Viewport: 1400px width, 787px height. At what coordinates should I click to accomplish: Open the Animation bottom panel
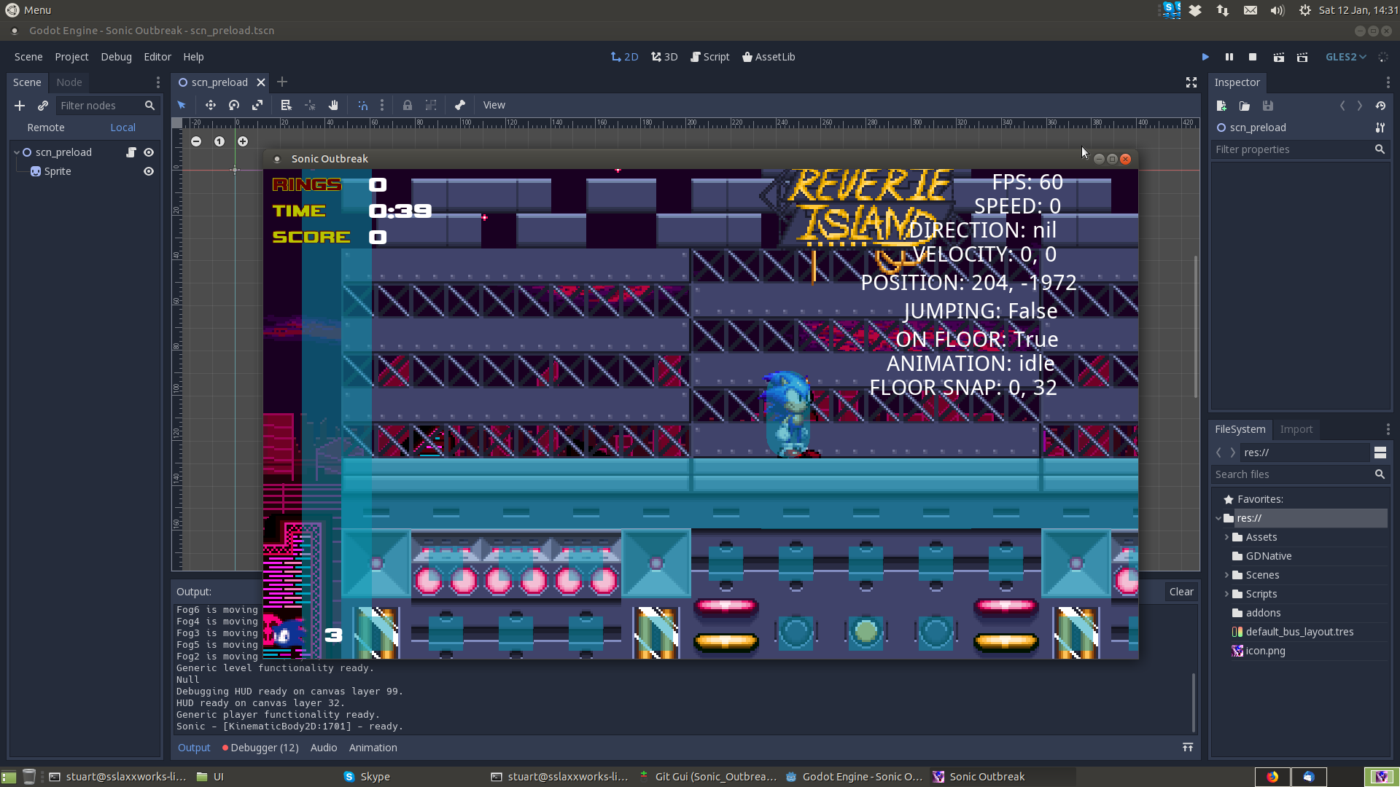pos(373,748)
